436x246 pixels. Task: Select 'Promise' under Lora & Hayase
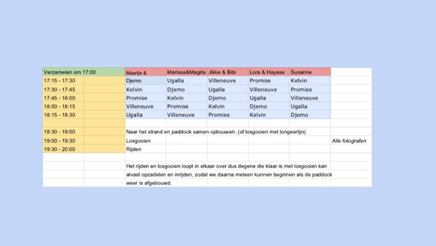point(269,81)
